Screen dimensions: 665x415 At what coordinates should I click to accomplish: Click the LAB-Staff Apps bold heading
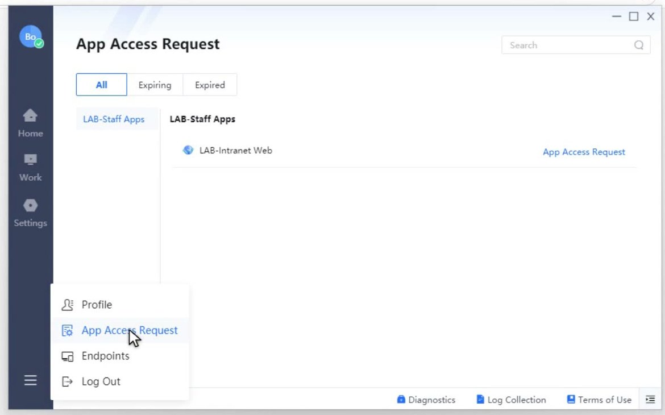point(202,119)
